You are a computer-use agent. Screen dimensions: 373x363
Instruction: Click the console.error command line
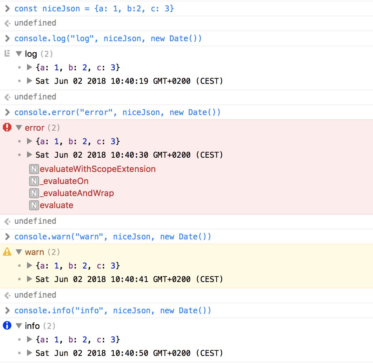pos(117,113)
